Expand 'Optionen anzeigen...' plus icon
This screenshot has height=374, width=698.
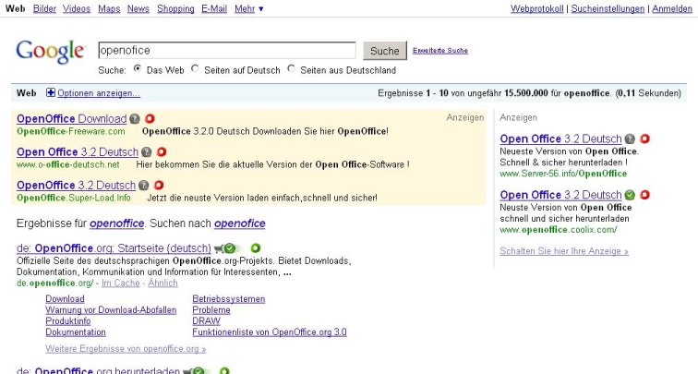[51, 93]
